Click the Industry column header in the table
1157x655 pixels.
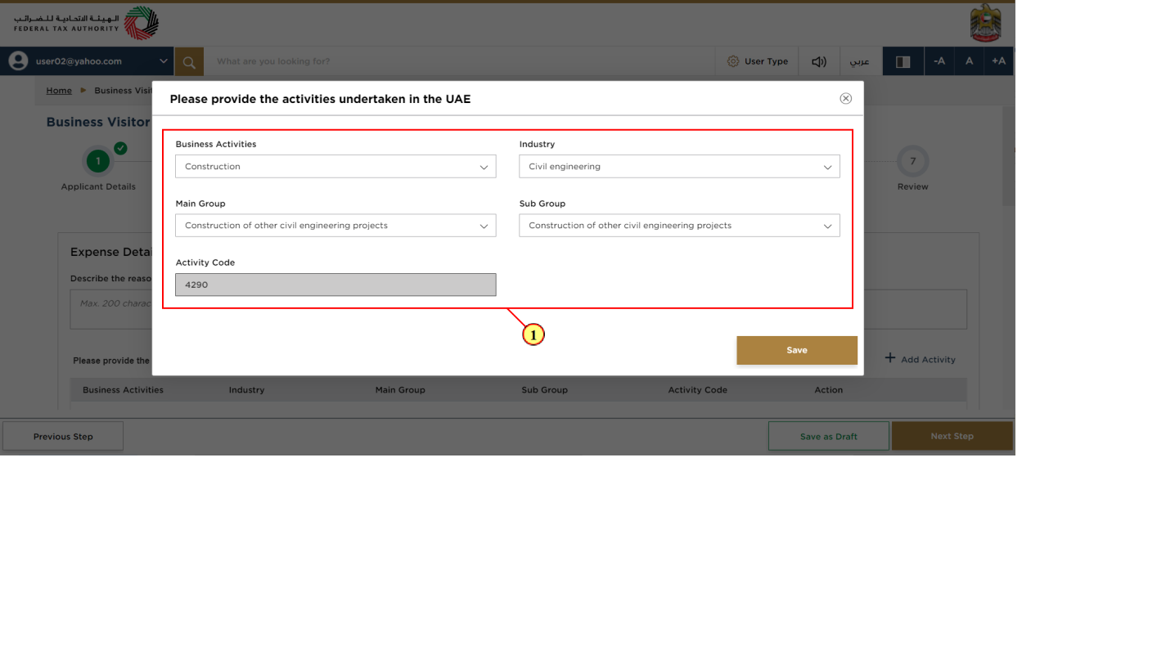(246, 390)
